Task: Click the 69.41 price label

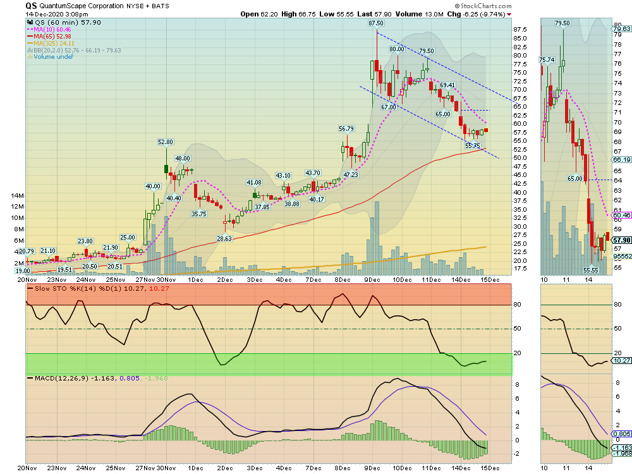Action: pos(447,85)
